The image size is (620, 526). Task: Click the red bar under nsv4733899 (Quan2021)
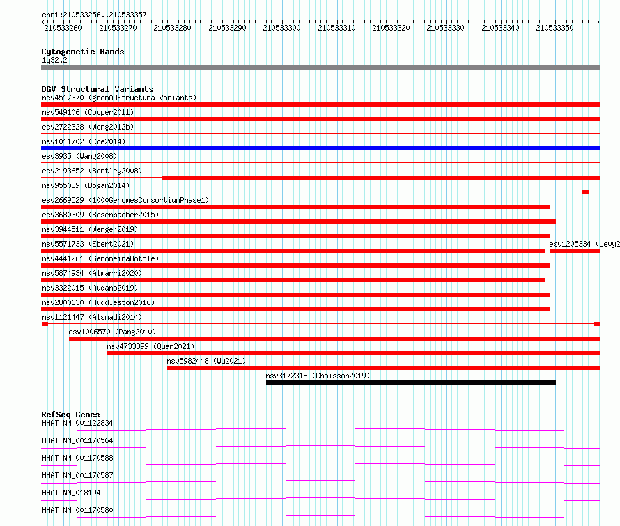tap(354, 353)
